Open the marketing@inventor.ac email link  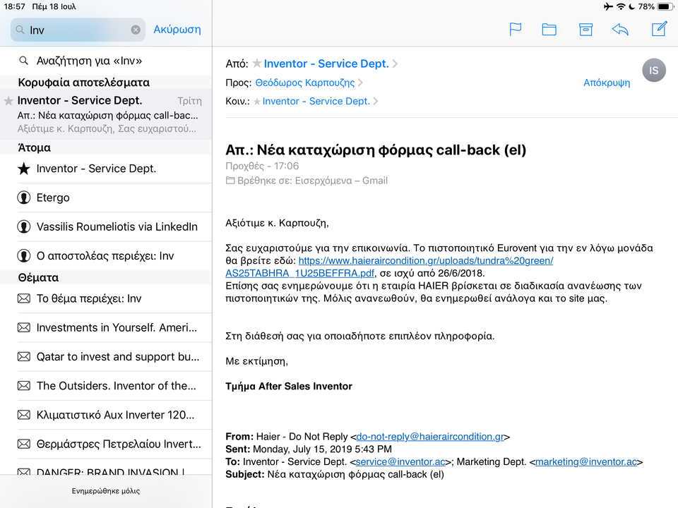pyautogui.click(x=586, y=461)
